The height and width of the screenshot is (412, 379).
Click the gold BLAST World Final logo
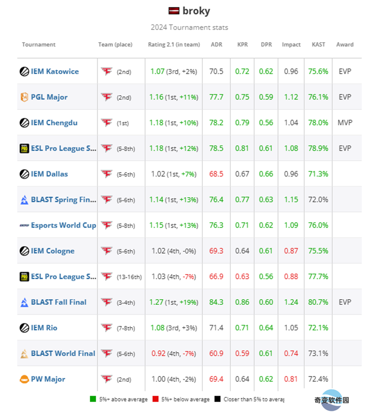[x=25, y=354]
